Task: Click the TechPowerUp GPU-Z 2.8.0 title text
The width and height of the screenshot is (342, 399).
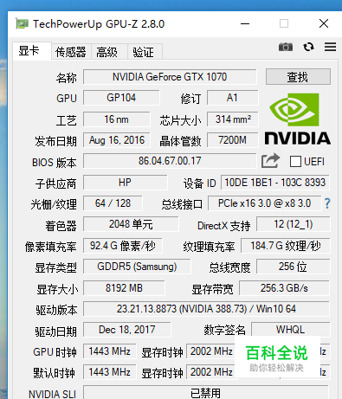Action: click(99, 24)
